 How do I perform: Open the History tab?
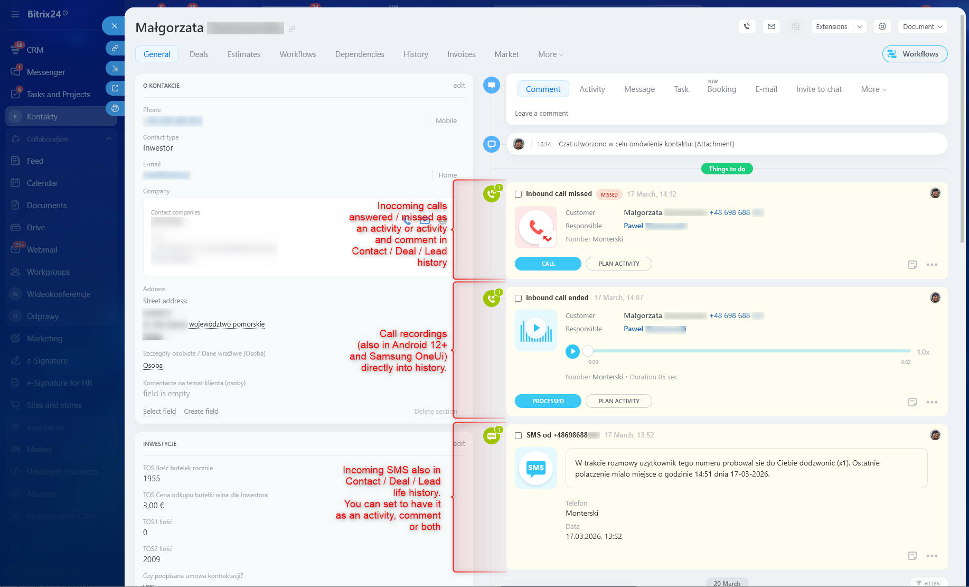[416, 54]
